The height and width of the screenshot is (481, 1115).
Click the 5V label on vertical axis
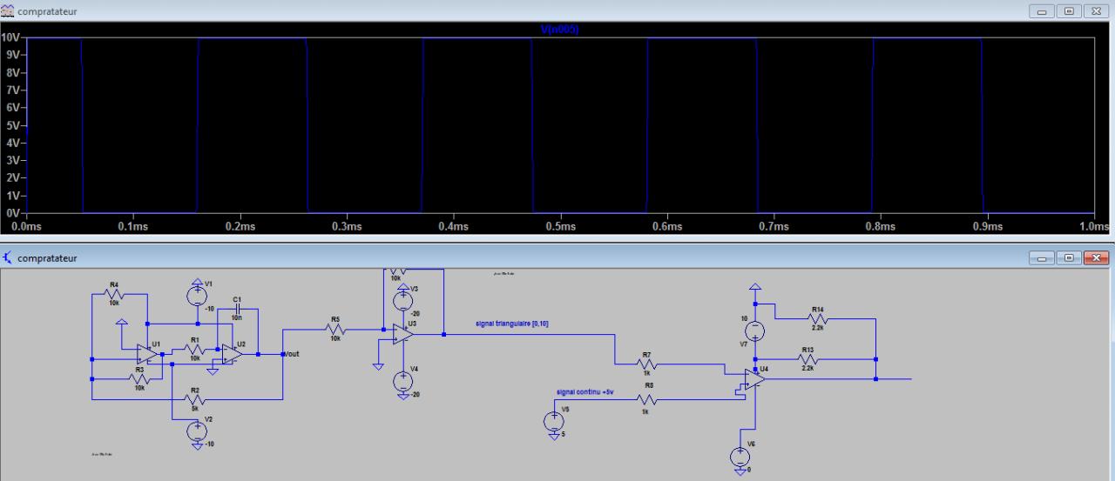pyautogui.click(x=15, y=125)
